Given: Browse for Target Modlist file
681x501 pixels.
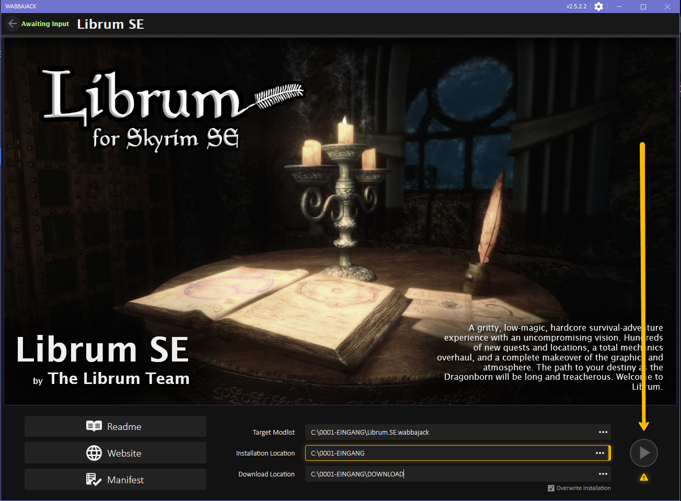Looking at the screenshot, I should tap(603, 432).
